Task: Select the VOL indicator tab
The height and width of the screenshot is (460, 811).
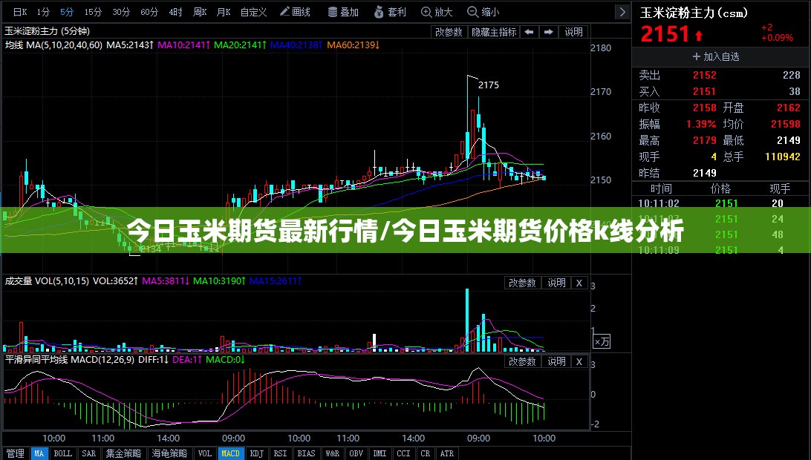Action: [205, 453]
